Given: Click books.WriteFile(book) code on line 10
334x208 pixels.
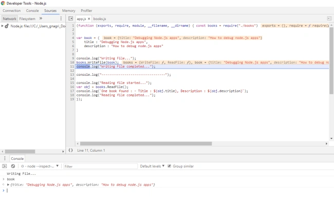Looking at the screenshot, I should (97, 63).
